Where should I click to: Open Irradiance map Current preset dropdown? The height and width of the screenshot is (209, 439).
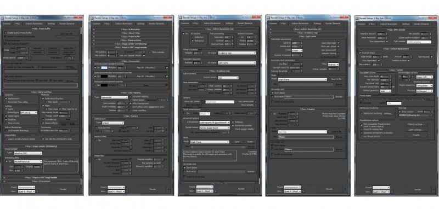(x=228, y=78)
